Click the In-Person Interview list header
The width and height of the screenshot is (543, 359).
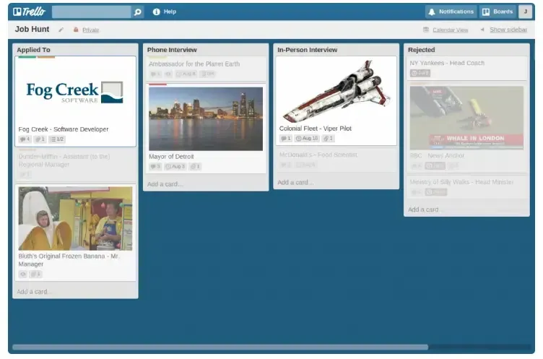(x=307, y=50)
